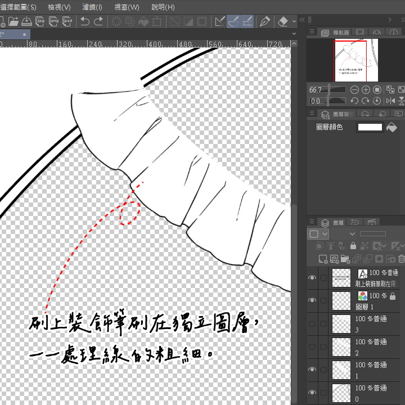Reset canvas rotation in Navigator
The width and height of the screenshot is (405, 405).
tap(377, 101)
